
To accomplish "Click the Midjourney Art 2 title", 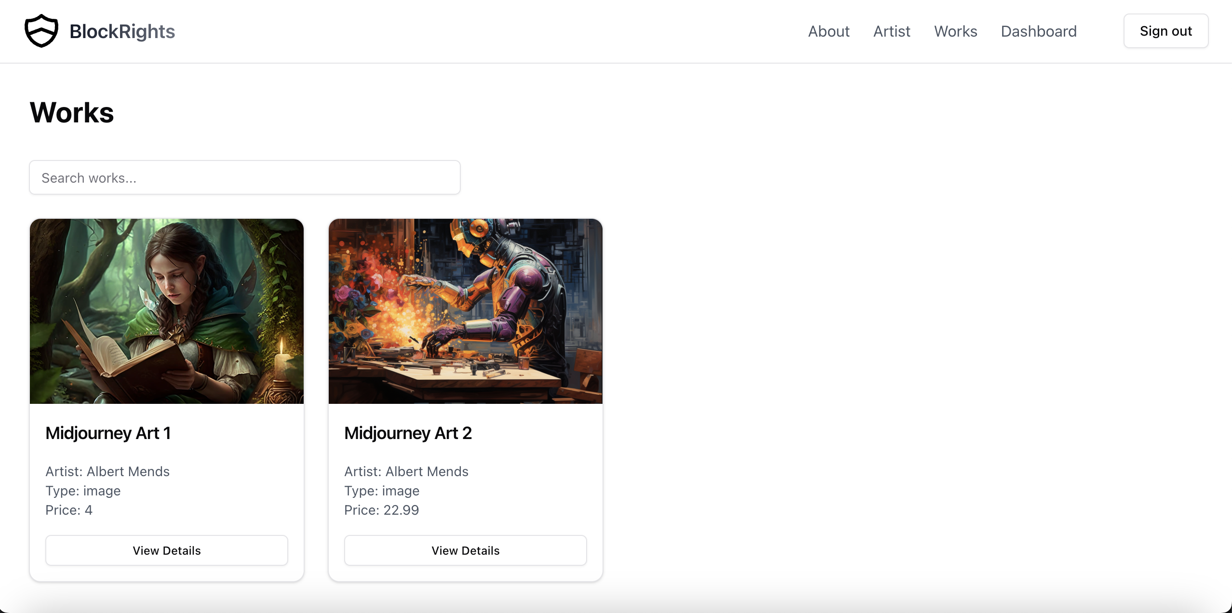I will click(x=408, y=433).
